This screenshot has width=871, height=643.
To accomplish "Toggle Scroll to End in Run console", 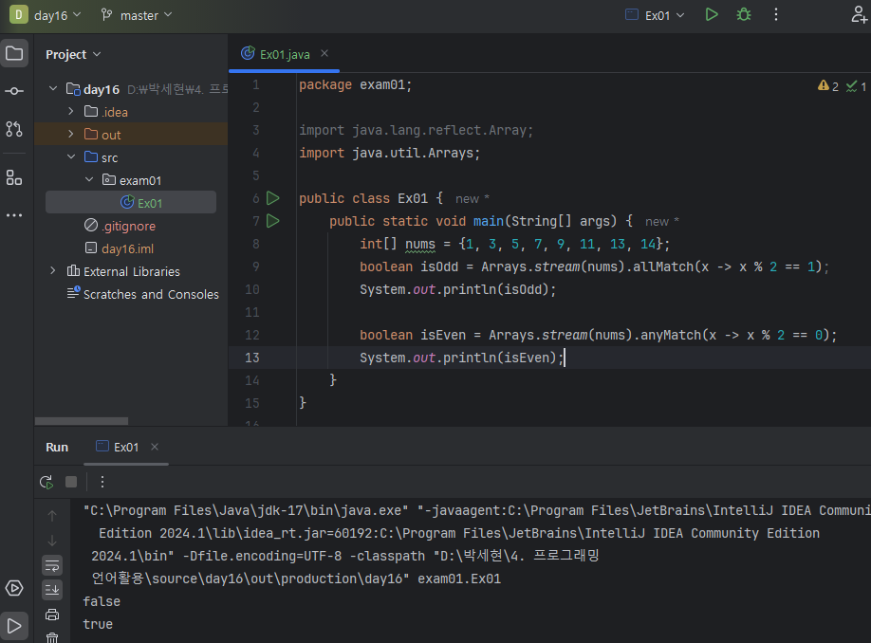I will [x=52, y=590].
